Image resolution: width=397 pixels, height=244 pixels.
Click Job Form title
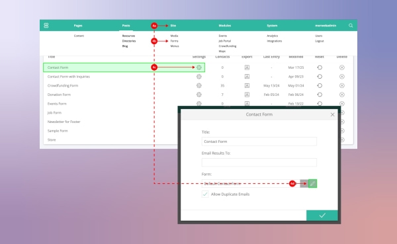tap(54, 112)
